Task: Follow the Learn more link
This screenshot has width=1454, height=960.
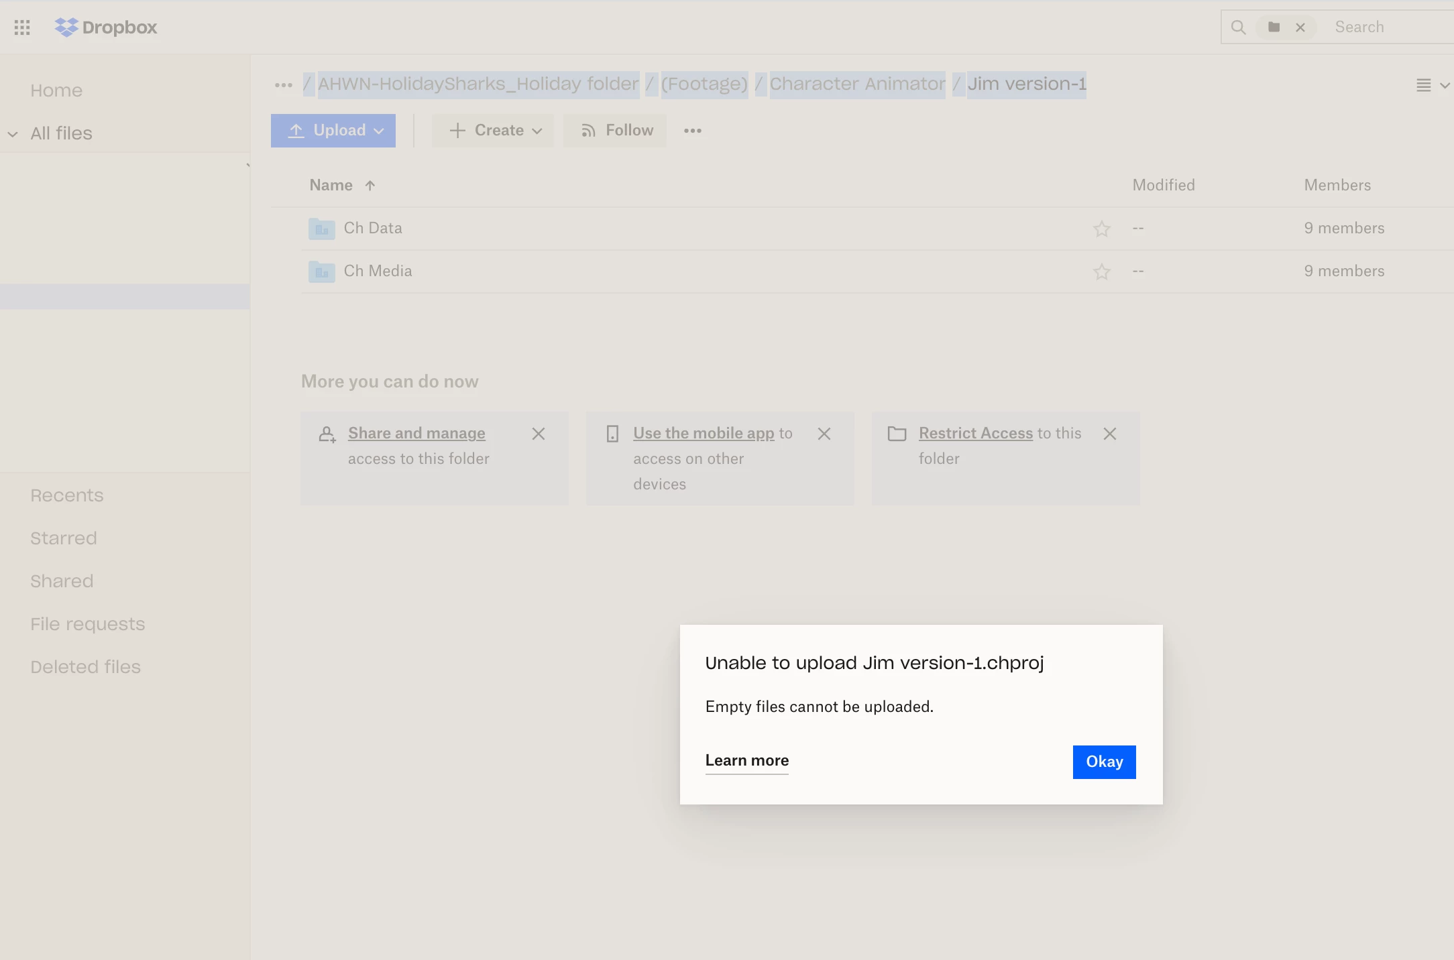Action: (x=746, y=761)
